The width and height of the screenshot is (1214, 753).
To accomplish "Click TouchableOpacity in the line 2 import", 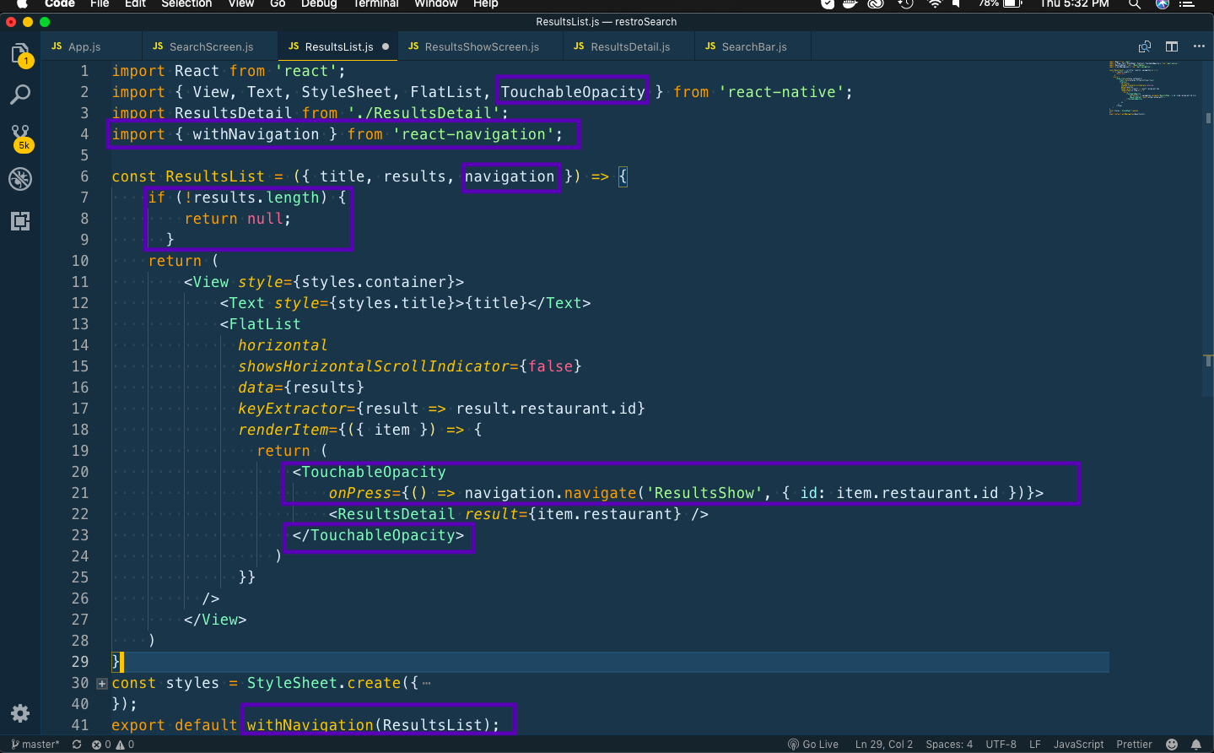I will [573, 92].
